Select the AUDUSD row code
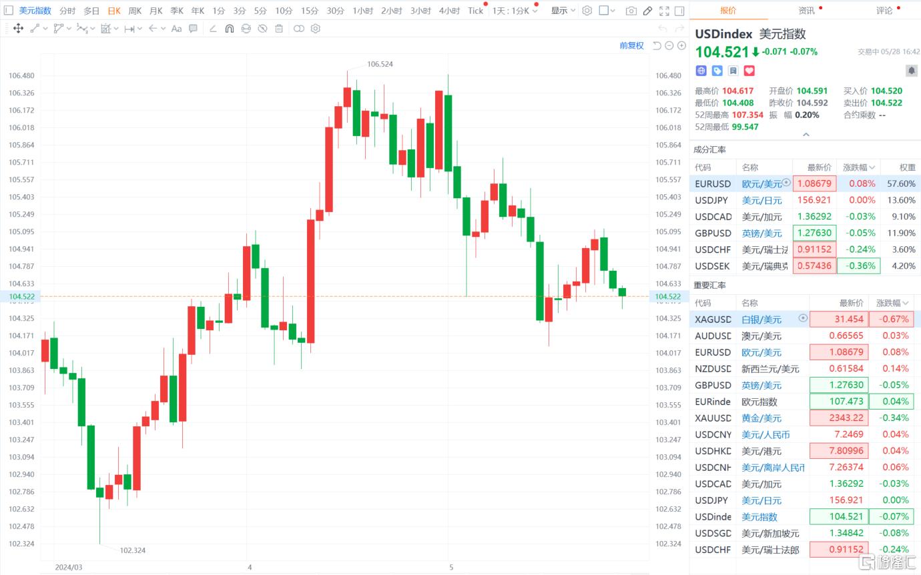 [713, 336]
